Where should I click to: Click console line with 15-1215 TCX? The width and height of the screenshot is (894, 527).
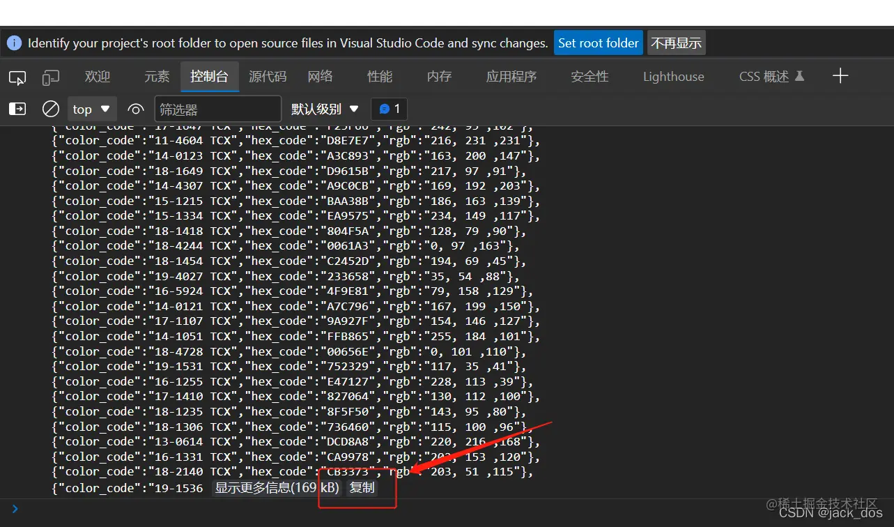coord(296,201)
